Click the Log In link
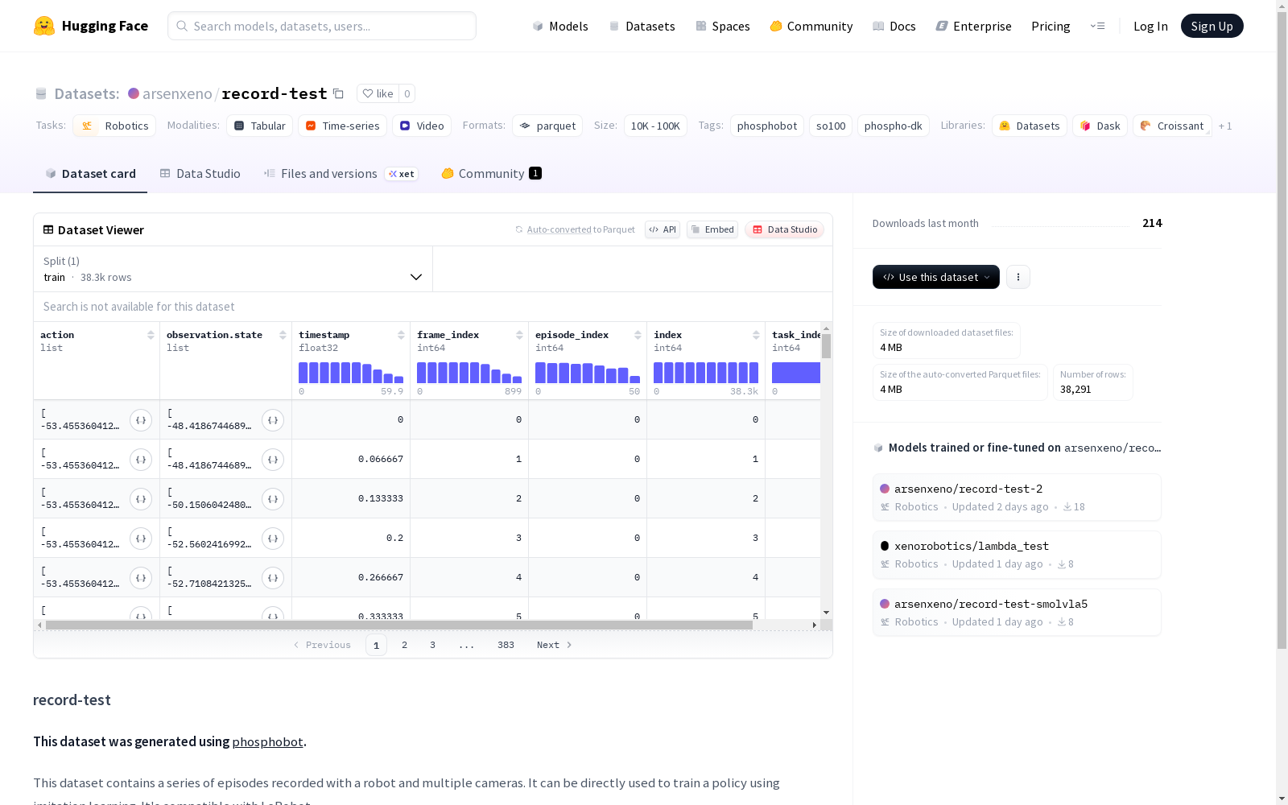1288x805 pixels. tap(1150, 26)
